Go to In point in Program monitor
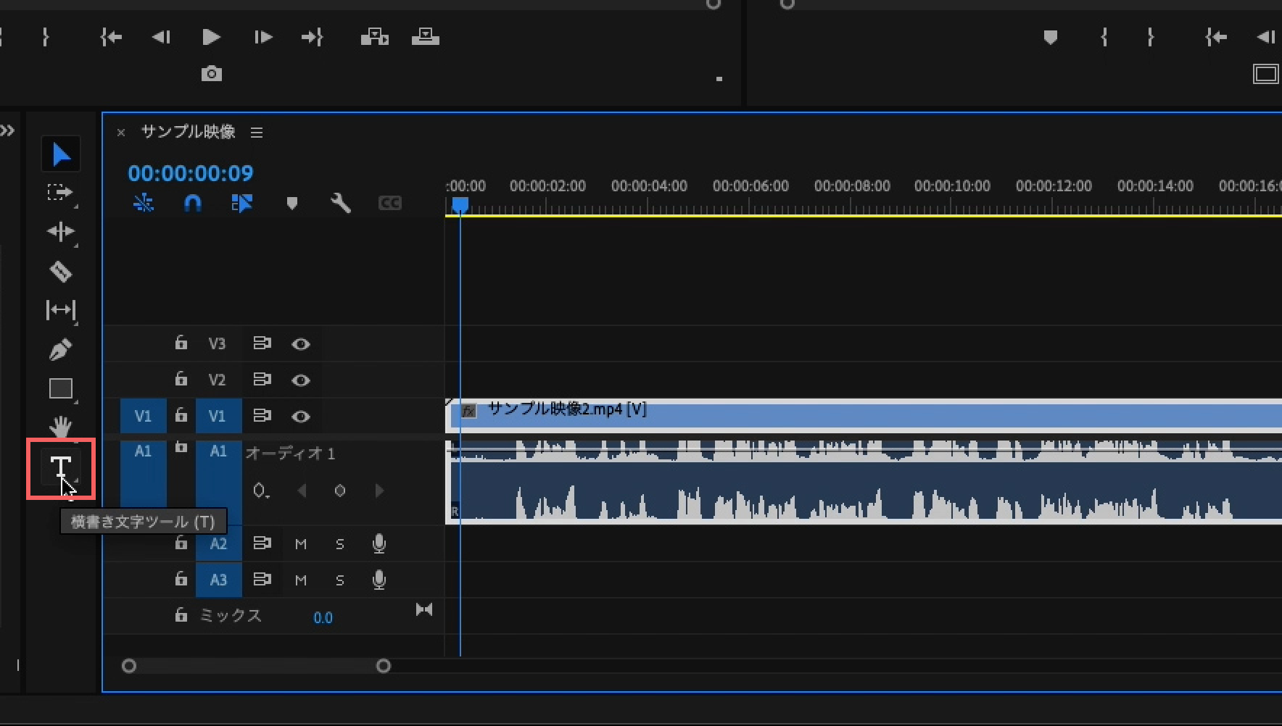The image size is (1282, 726). point(1216,37)
